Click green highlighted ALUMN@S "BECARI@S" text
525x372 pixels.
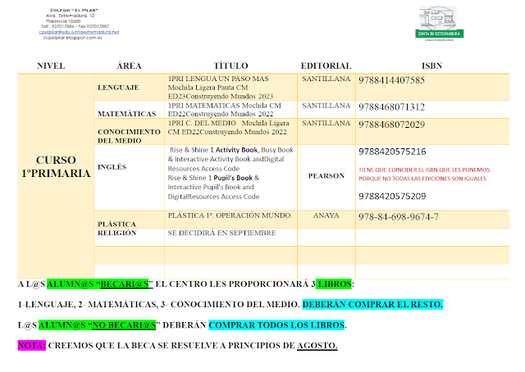(99, 284)
